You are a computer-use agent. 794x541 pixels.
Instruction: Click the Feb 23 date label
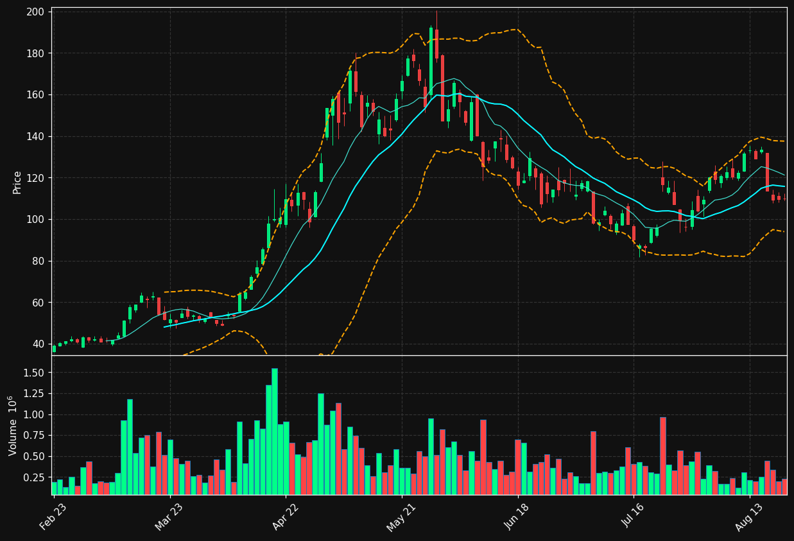click(53, 517)
